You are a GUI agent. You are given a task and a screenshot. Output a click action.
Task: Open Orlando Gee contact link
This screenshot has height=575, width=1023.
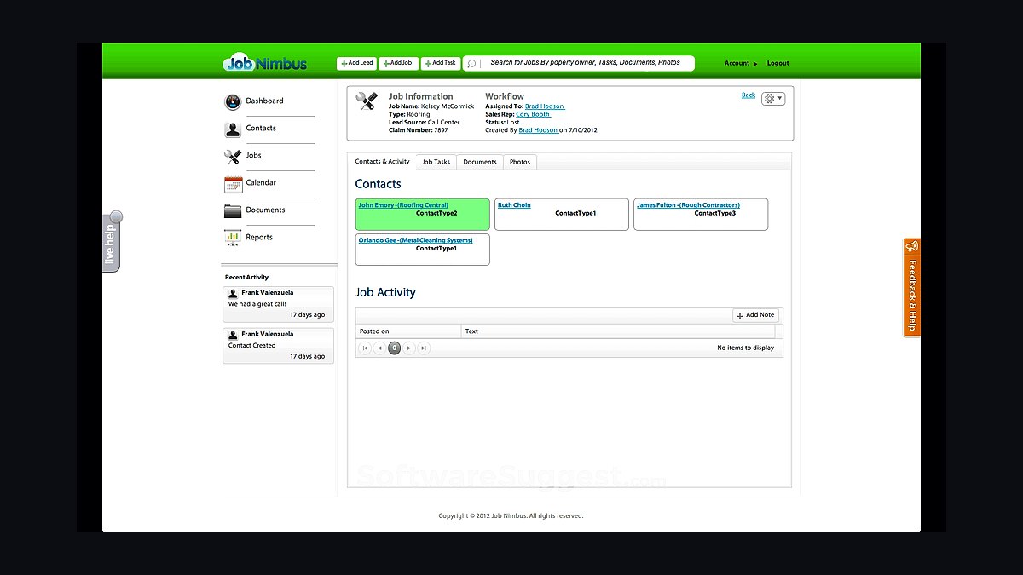pyautogui.click(x=415, y=240)
